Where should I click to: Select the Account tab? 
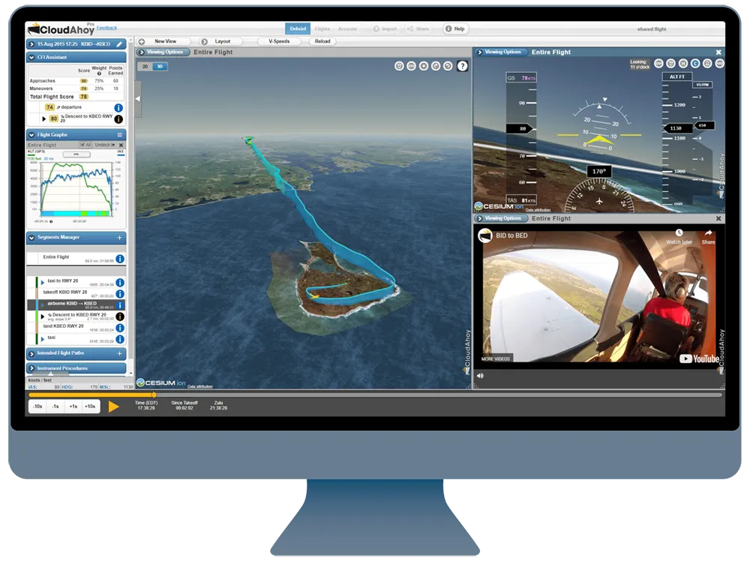347,29
